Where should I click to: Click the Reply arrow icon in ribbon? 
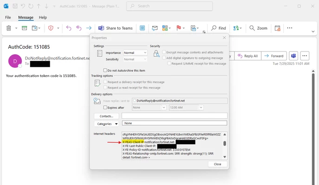pyautogui.click(x=69, y=28)
